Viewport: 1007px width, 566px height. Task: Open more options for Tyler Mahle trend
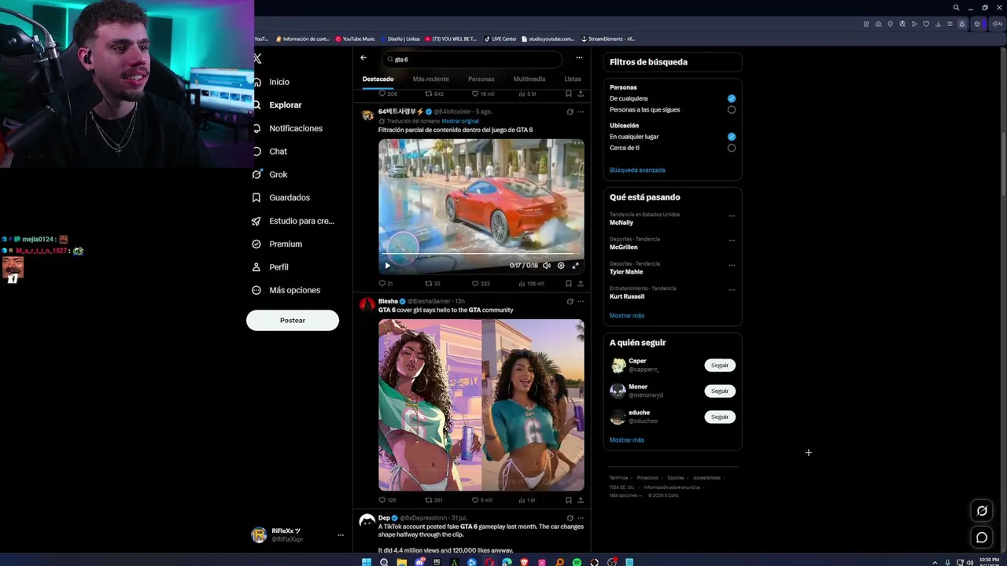tap(732, 265)
